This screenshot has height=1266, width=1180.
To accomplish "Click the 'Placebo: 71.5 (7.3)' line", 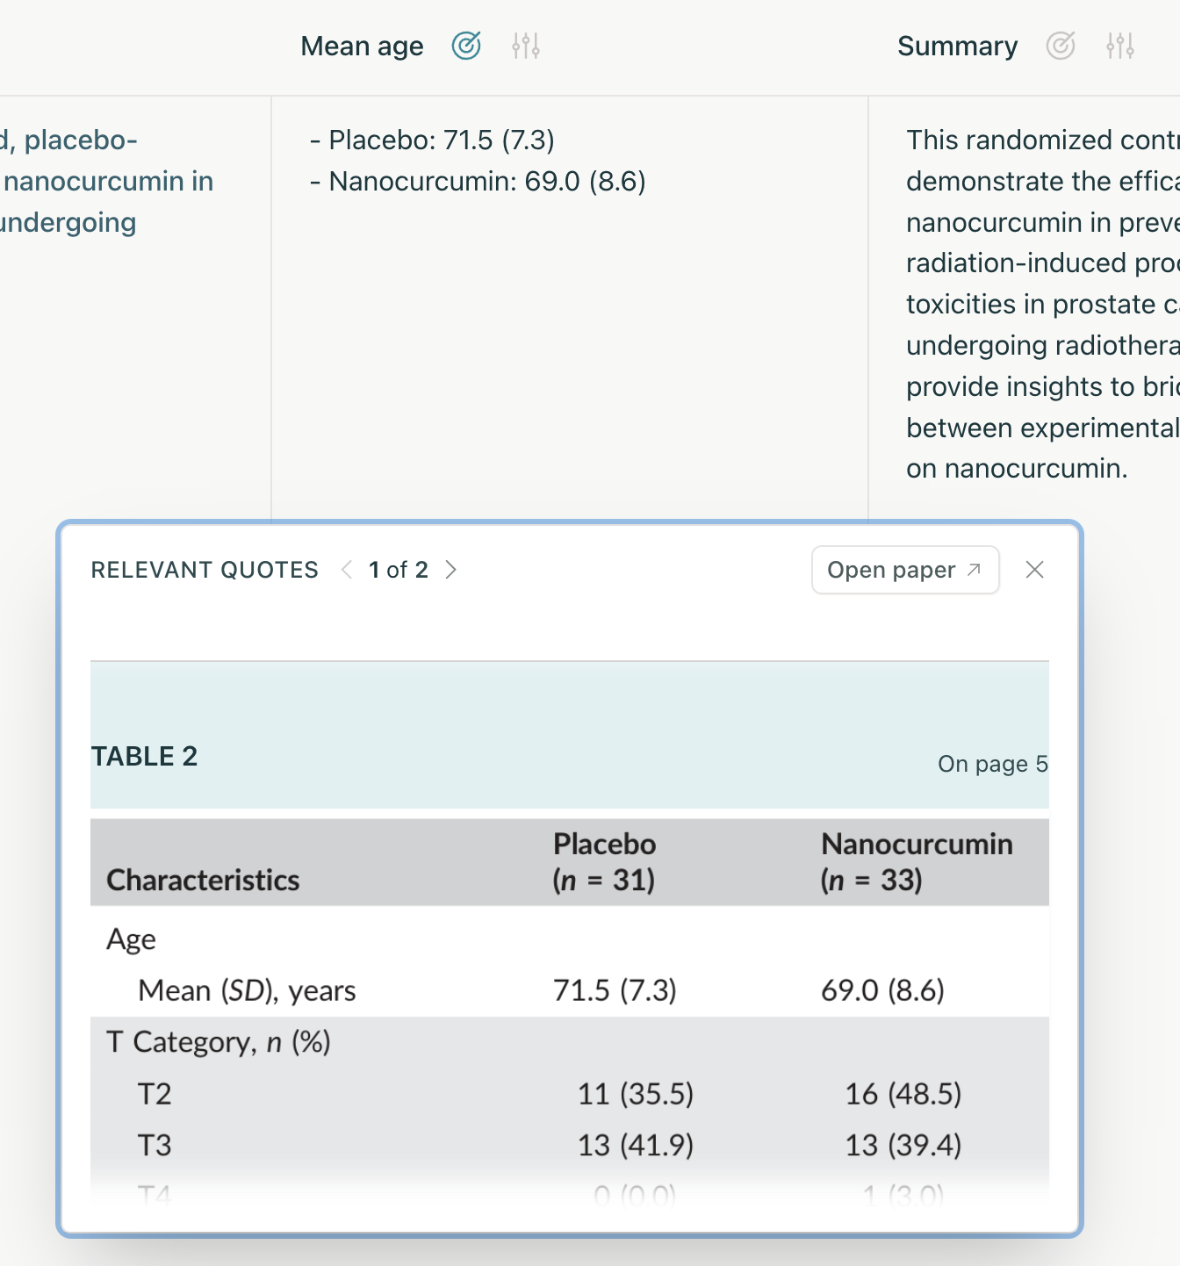I will (x=432, y=140).
